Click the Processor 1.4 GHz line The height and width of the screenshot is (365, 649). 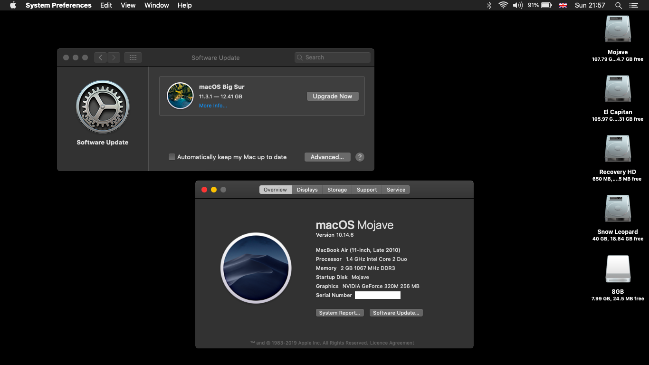[x=362, y=259]
